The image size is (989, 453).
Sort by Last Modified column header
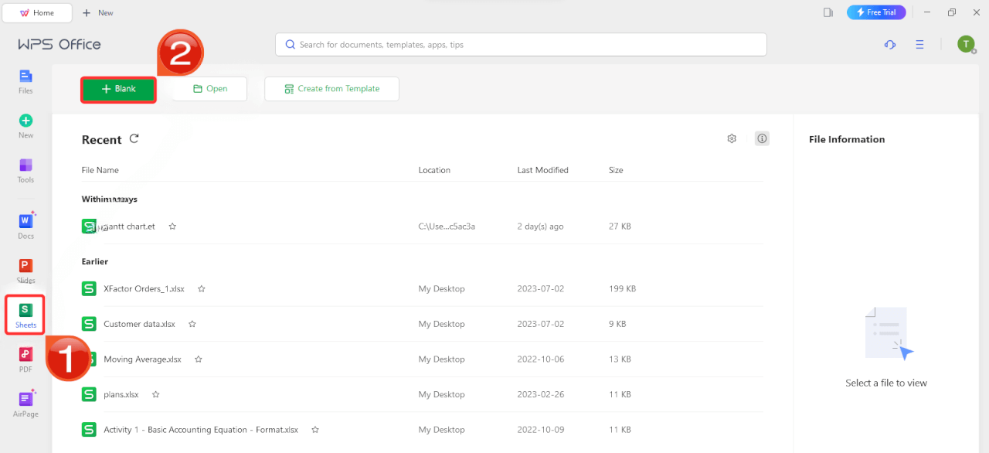point(542,170)
